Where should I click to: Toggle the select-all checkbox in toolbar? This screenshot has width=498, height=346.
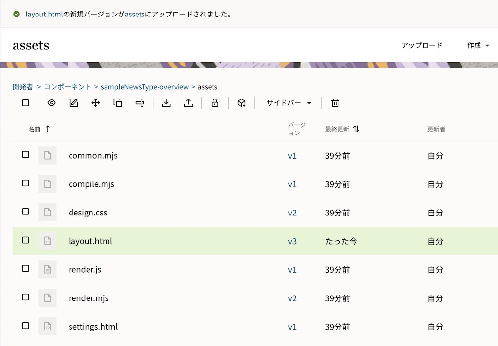(x=26, y=103)
